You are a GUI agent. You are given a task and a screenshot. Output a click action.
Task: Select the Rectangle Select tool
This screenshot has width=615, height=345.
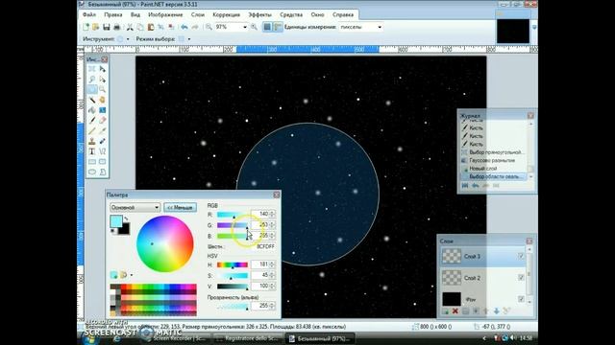pos(92,69)
